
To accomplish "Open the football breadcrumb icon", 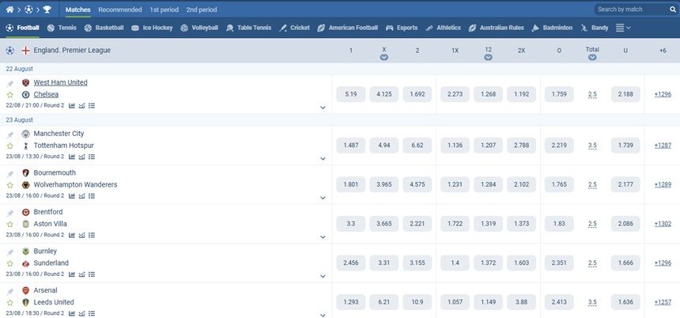I will click(28, 9).
